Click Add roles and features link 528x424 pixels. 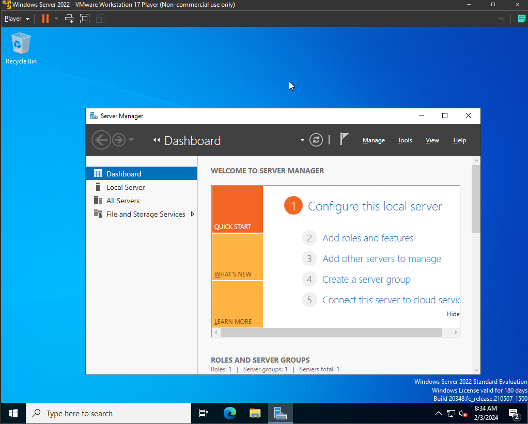(x=368, y=238)
